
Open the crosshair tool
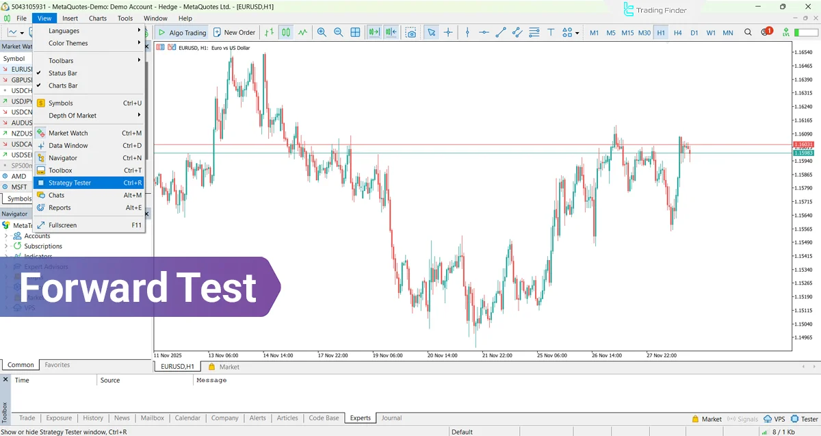pyautogui.click(x=449, y=32)
